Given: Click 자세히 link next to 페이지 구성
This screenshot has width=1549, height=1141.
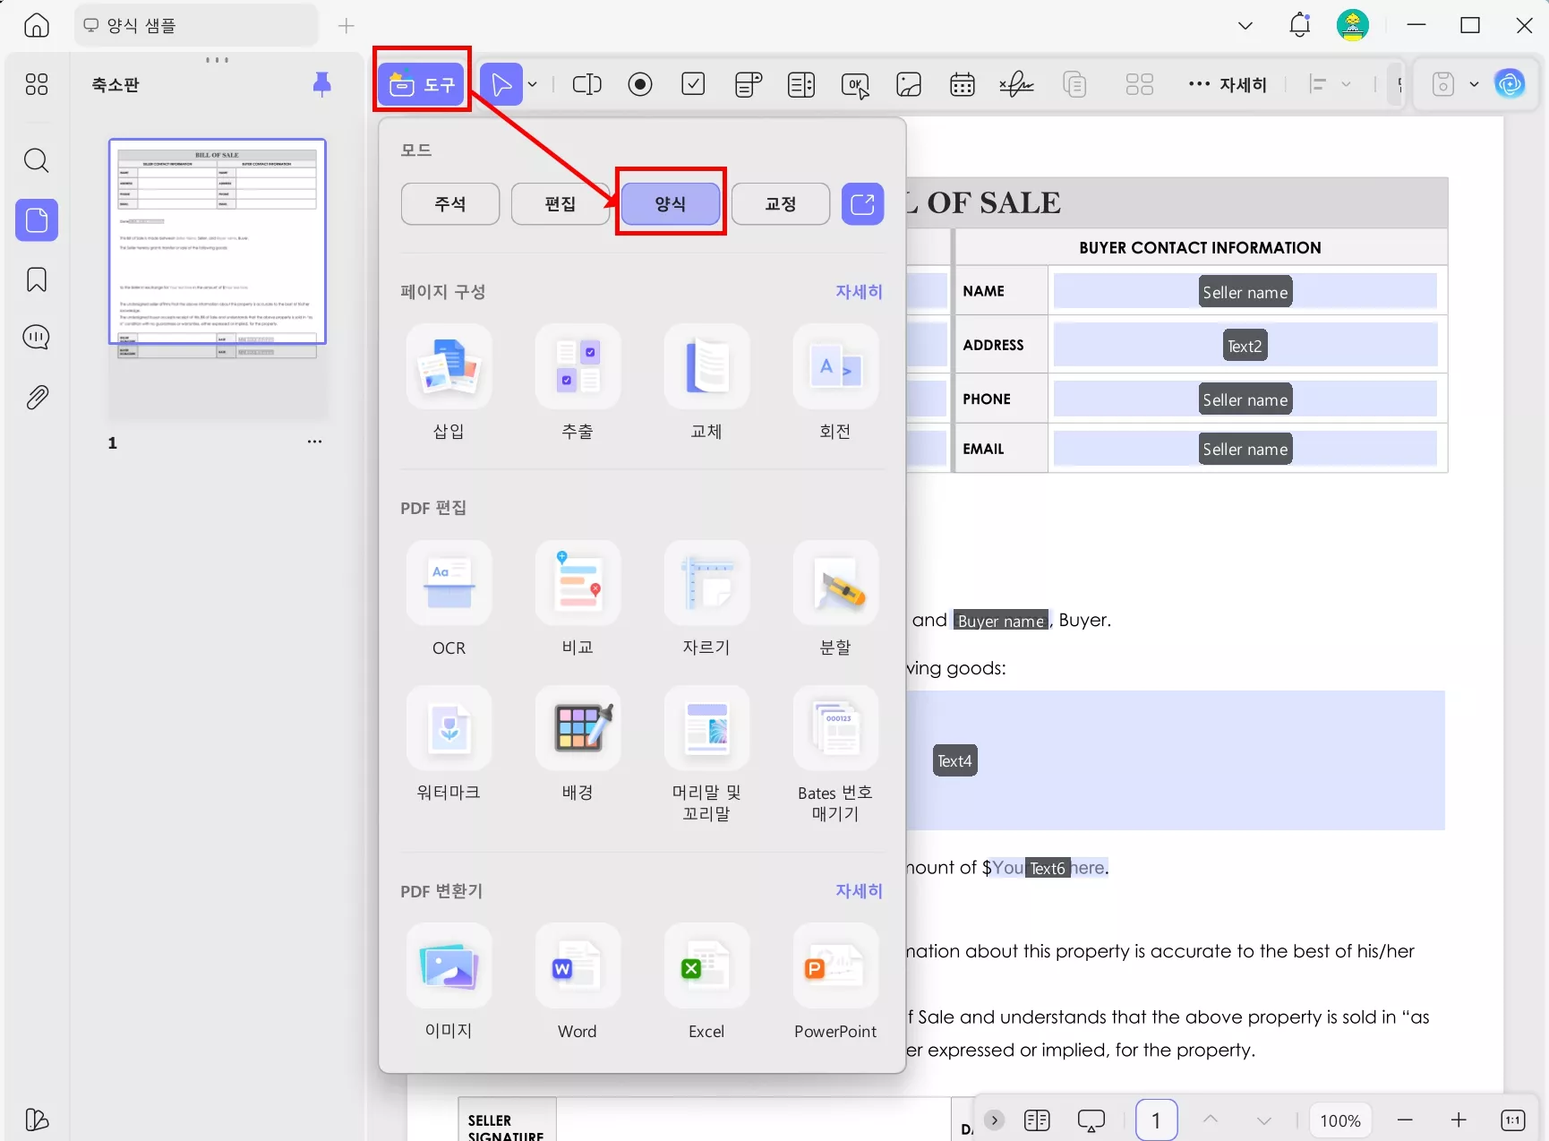Looking at the screenshot, I should pos(859,292).
